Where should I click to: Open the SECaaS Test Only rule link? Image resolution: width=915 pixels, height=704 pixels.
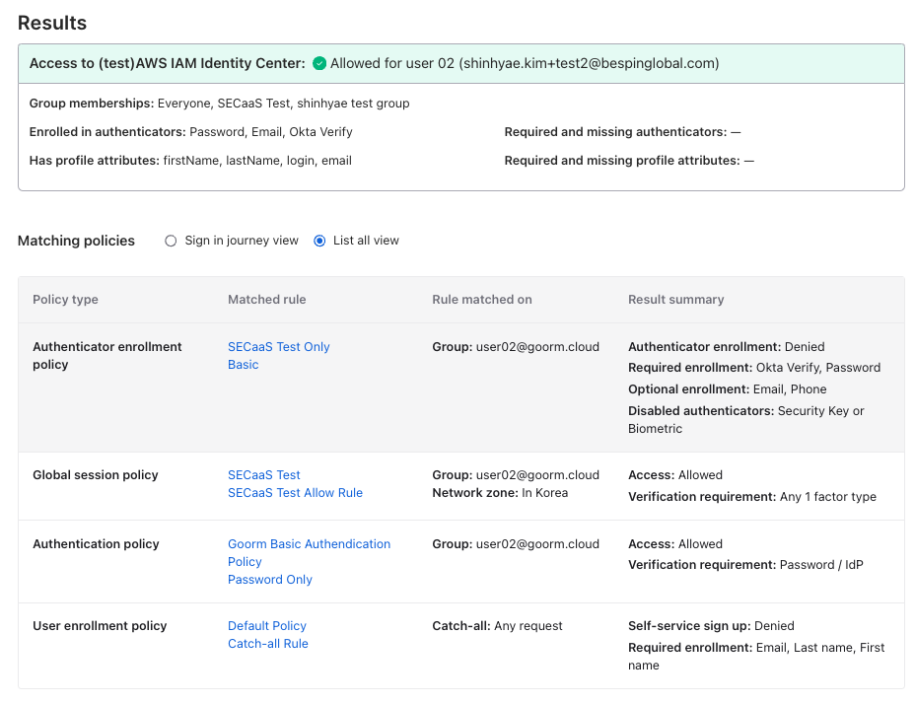(x=278, y=347)
